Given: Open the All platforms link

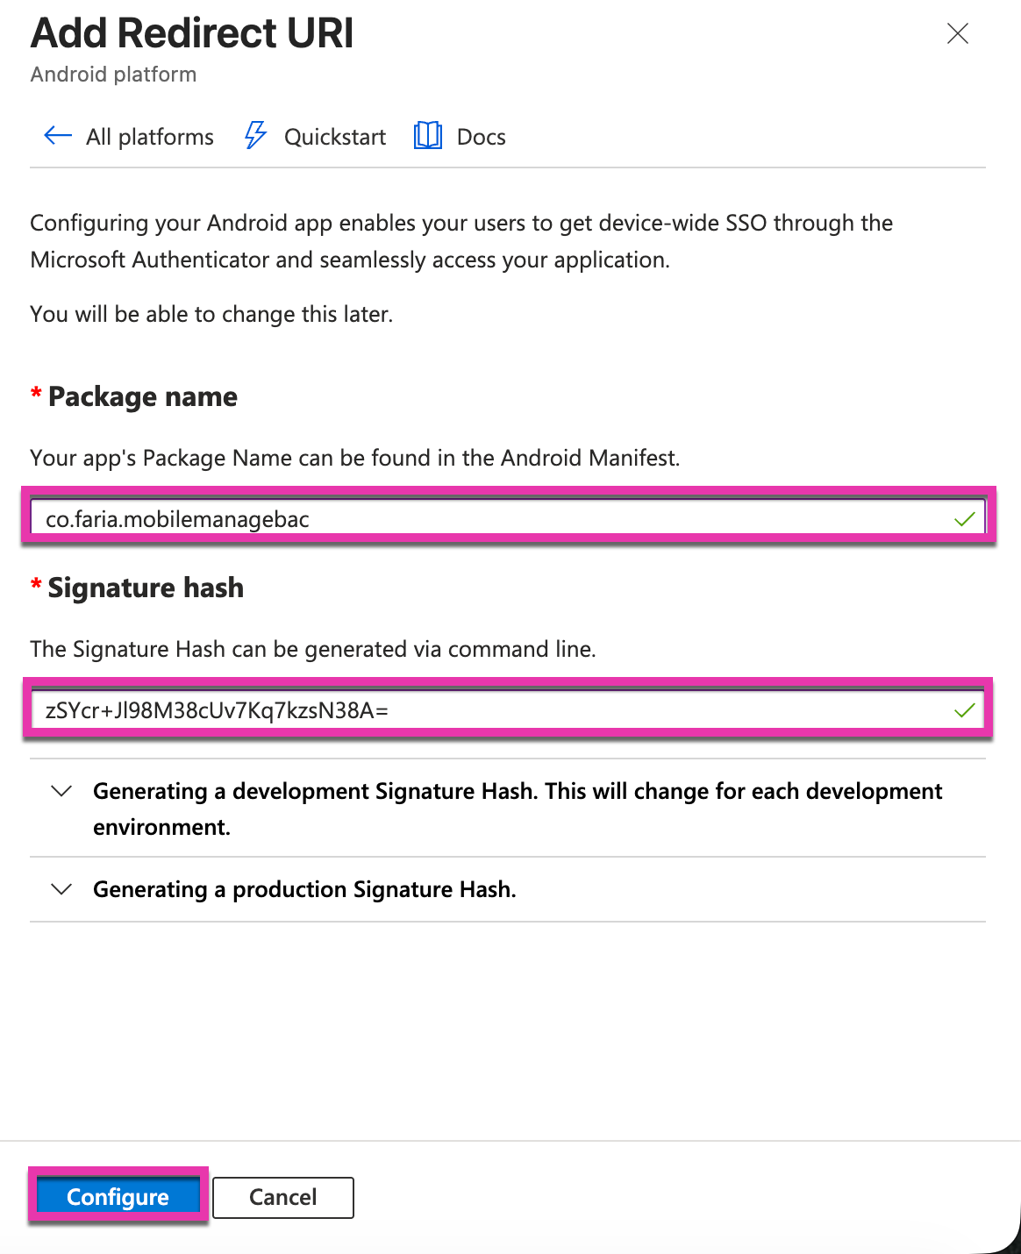Looking at the screenshot, I should pos(150,137).
